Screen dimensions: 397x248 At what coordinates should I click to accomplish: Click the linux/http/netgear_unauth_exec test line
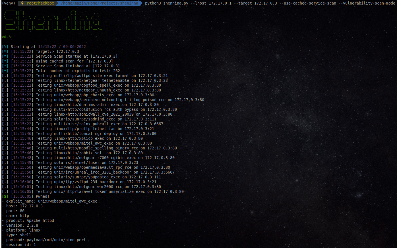pos(81,90)
